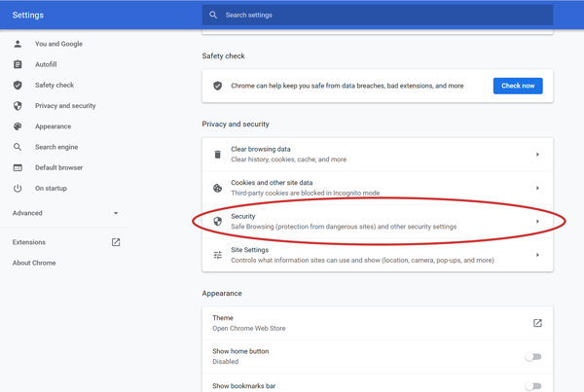Click the magnifier icon beside Search engine
The height and width of the screenshot is (392, 584).
click(18, 147)
